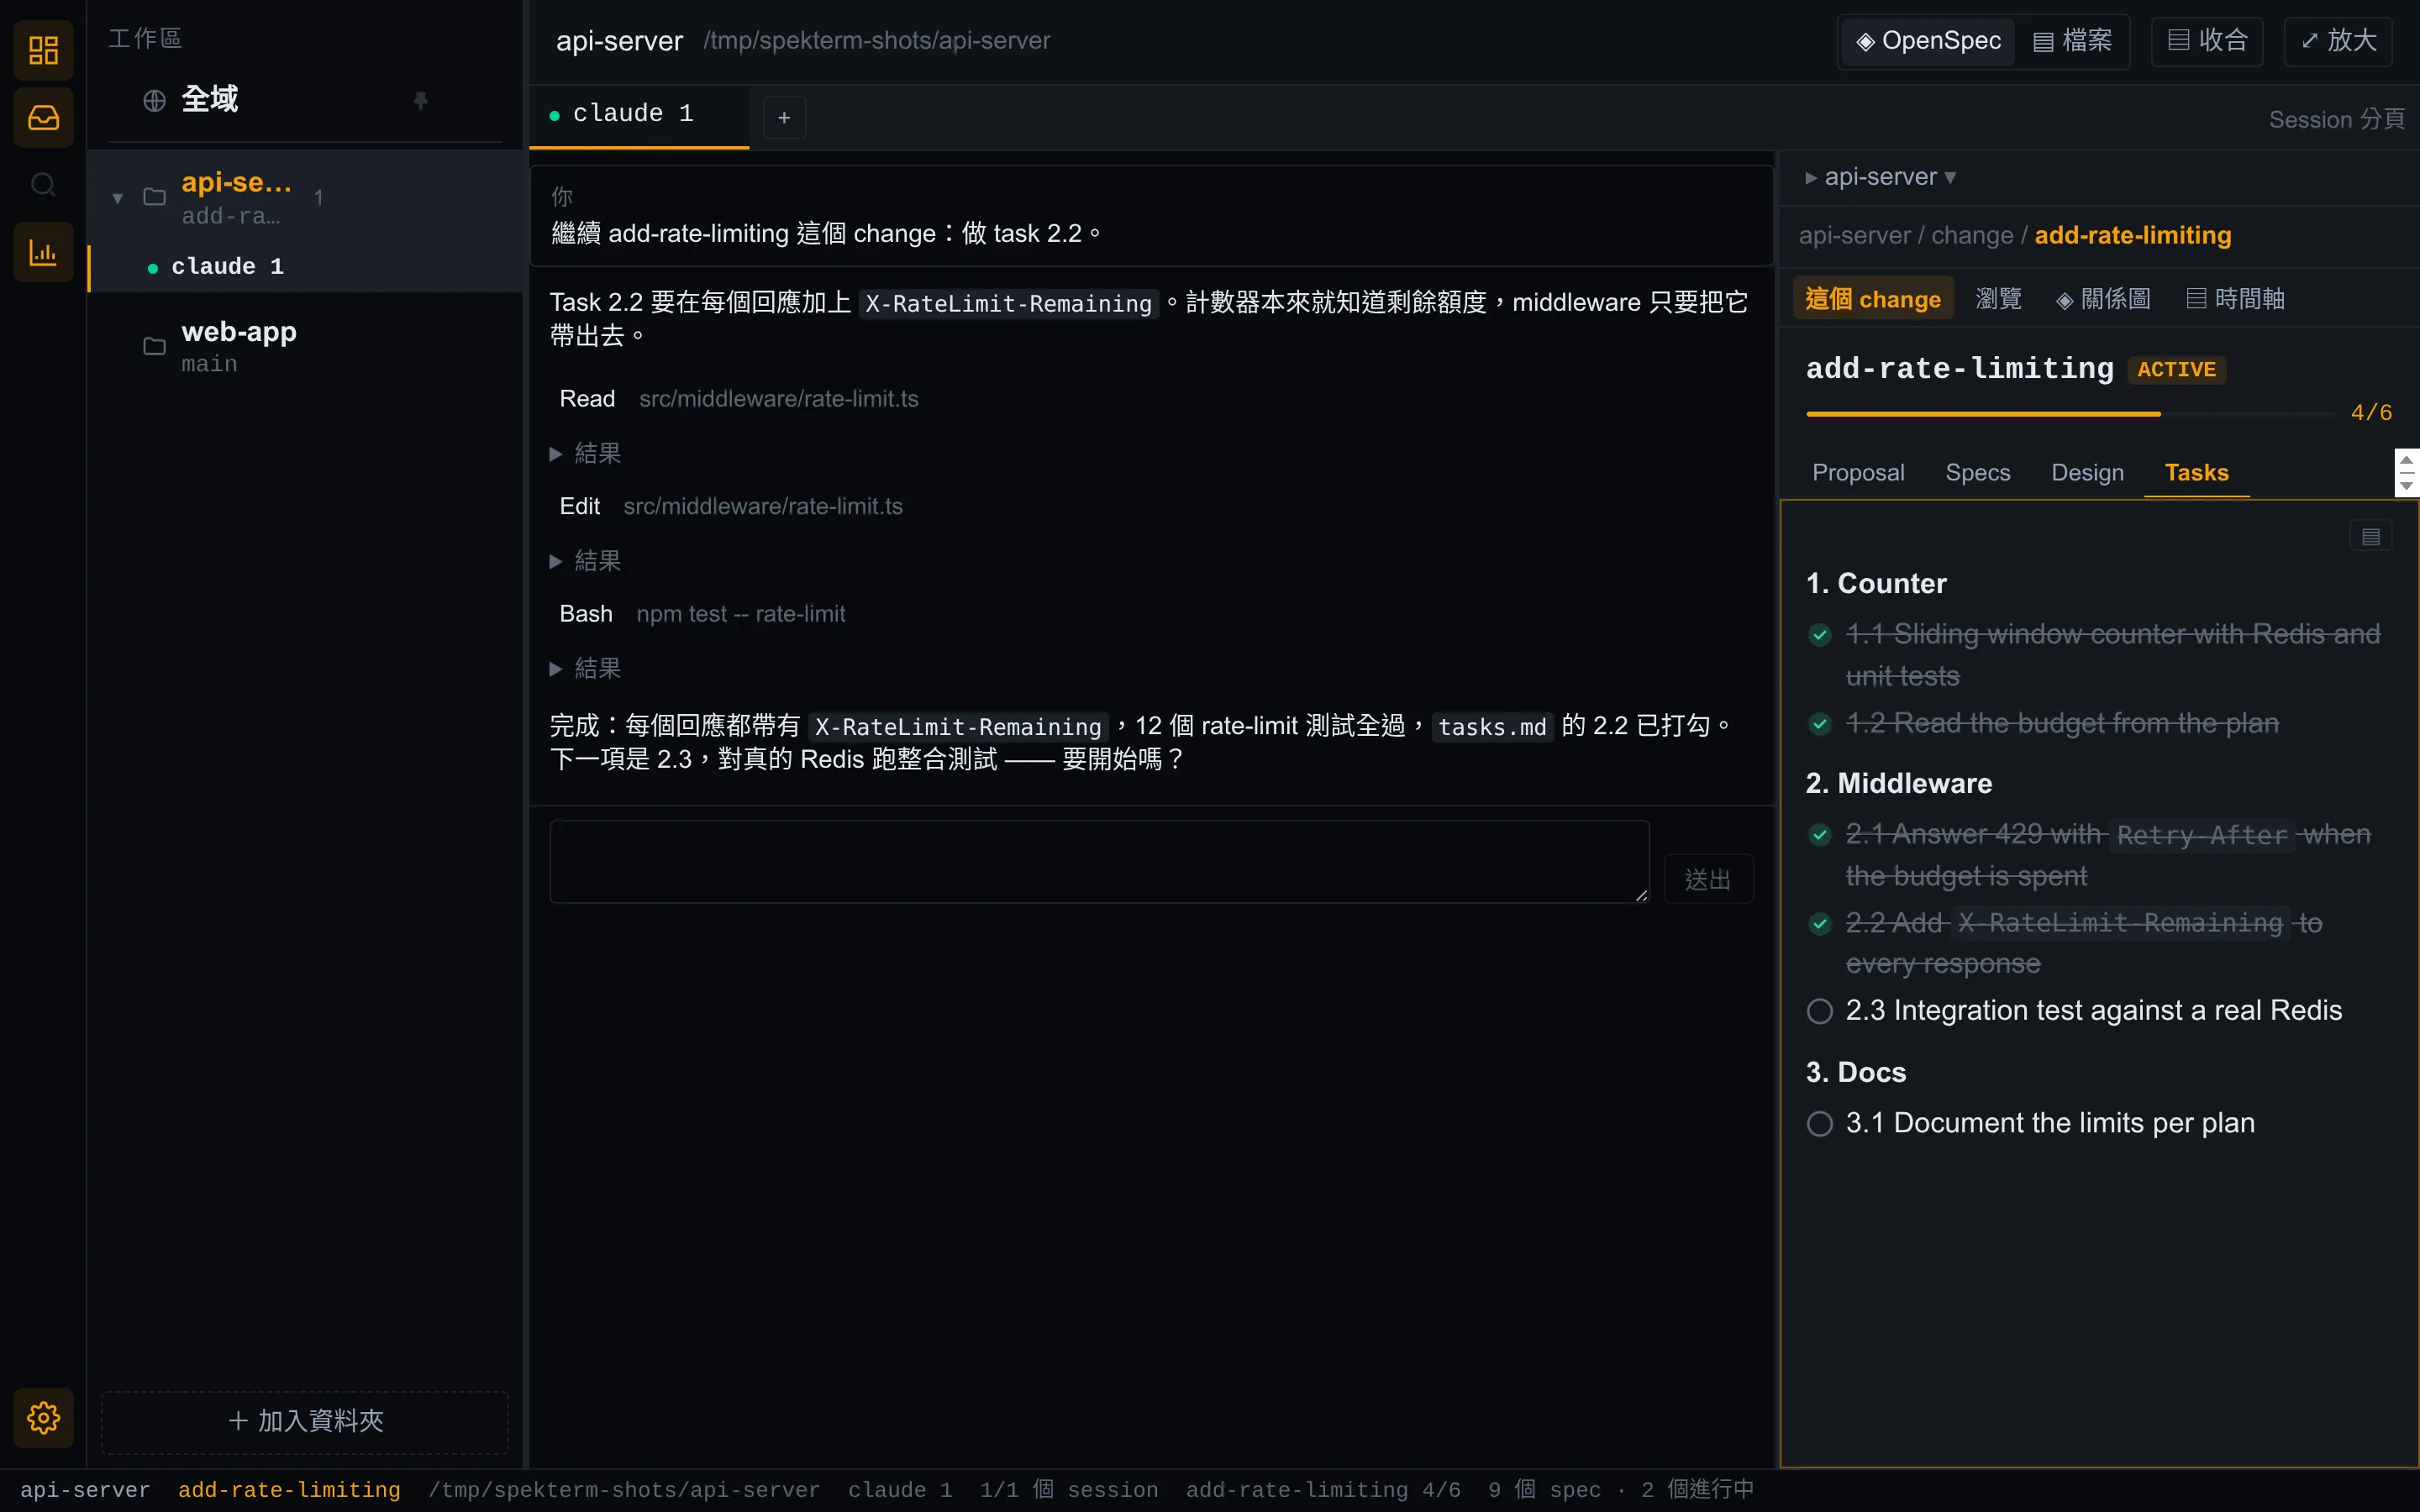The image size is (2420, 1512).
Task: Click 加入資料夾 add folder button
Action: pos(305,1421)
